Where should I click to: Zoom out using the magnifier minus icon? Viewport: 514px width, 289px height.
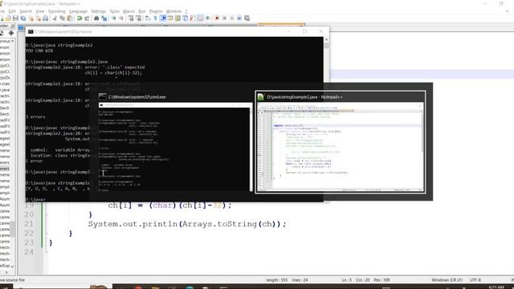click(x=121, y=18)
